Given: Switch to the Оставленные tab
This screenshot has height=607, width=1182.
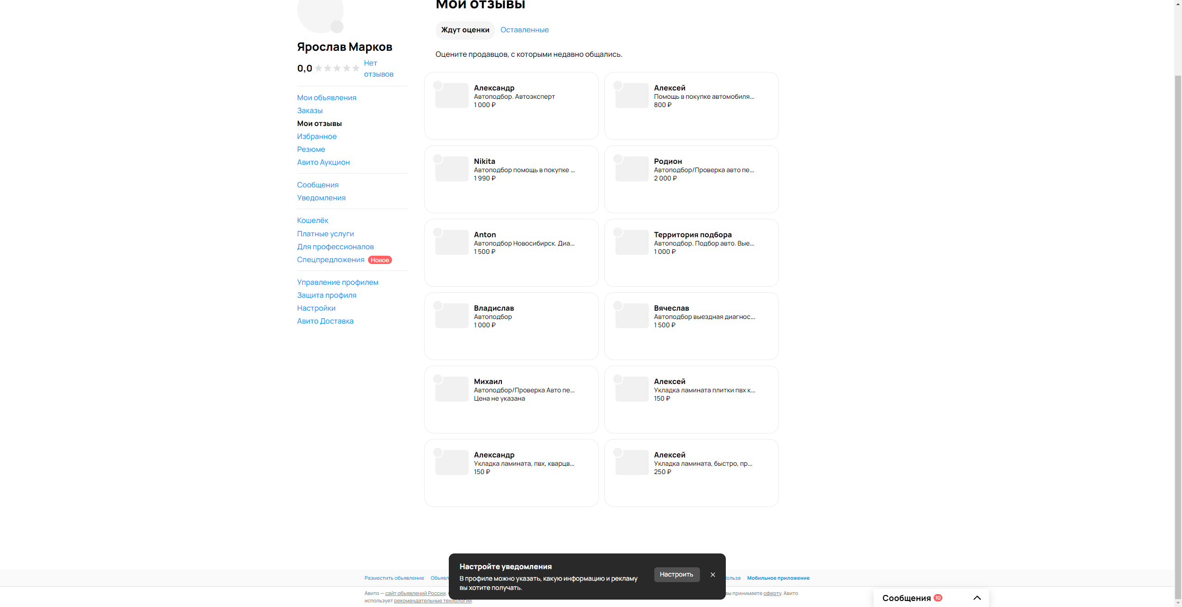Looking at the screenshot, I should pos(525,30).
